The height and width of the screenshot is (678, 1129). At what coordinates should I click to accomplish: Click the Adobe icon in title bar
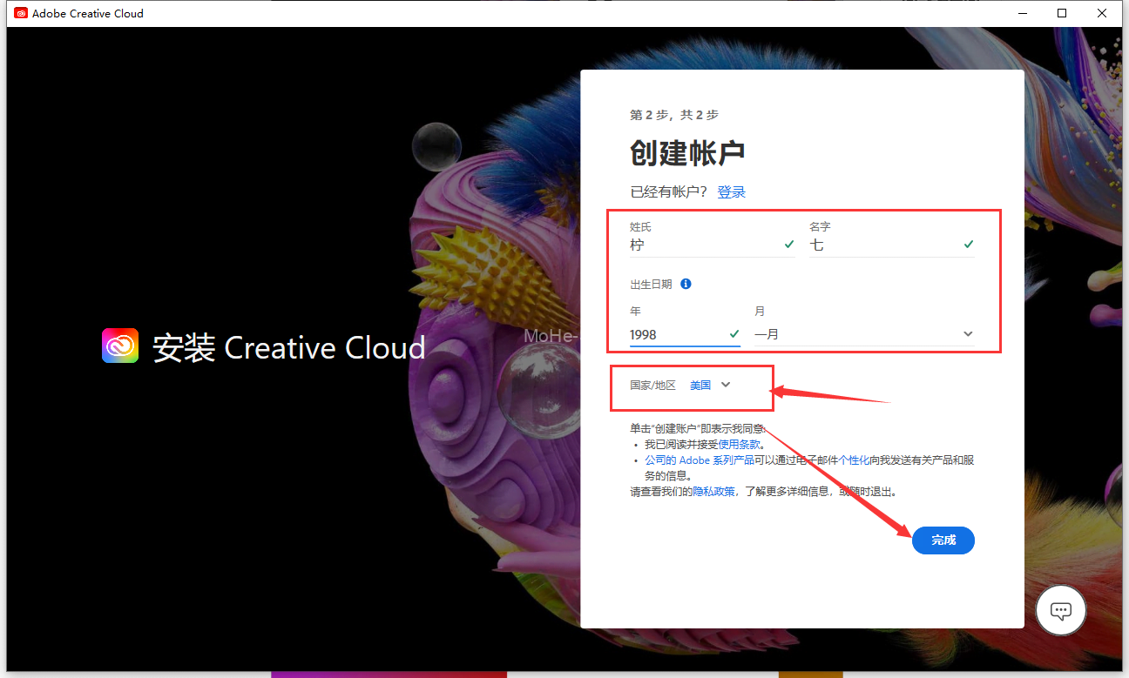21,13
